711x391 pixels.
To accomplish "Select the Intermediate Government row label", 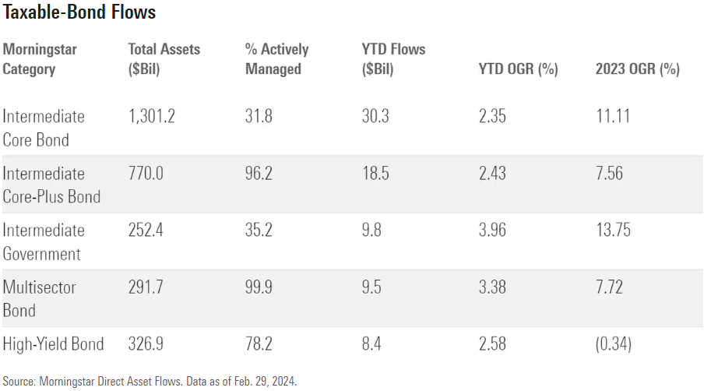I will 44,241.
